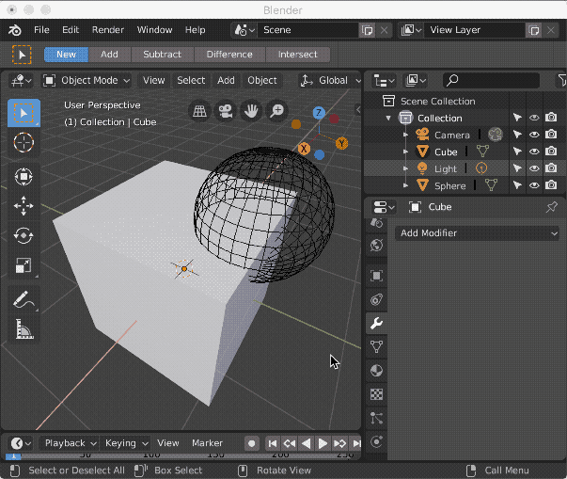Open the Object Mode dropdown
This screenshot has height=479, width=567.
pyautogui.click(x=87, y=80)
